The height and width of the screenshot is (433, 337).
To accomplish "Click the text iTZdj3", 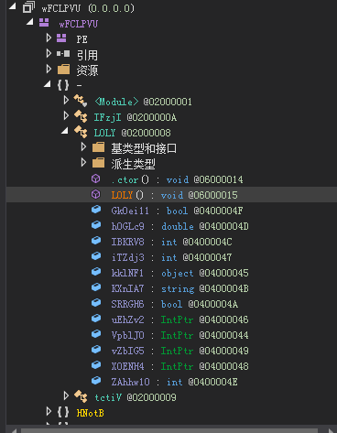I will coord(127,257).
